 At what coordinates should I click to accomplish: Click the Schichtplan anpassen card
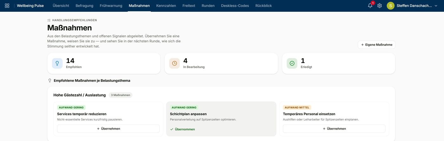[221, 119]
